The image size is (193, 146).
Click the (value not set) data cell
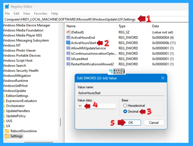(163, 32)
